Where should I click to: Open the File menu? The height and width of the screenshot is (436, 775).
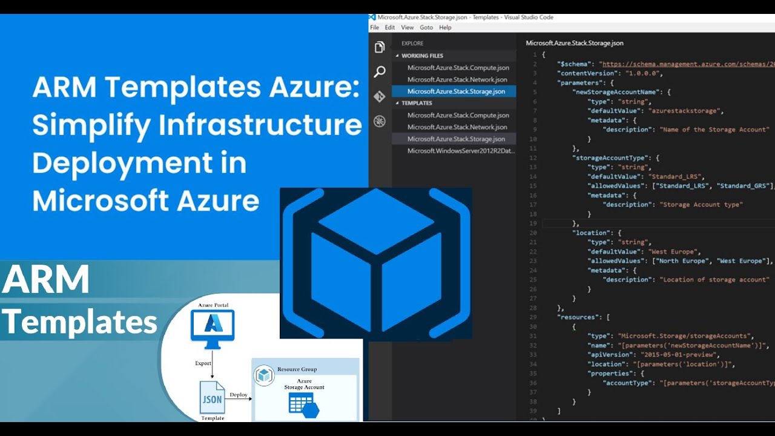pyautogui.click(x=374, y=28)
